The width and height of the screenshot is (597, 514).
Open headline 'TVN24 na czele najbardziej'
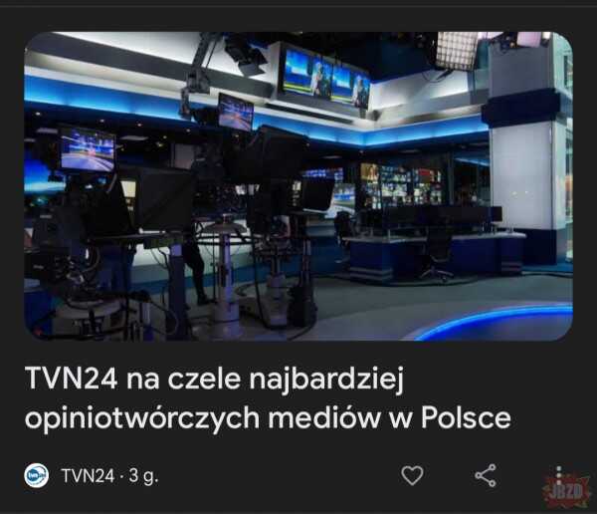tap(214, 379)
